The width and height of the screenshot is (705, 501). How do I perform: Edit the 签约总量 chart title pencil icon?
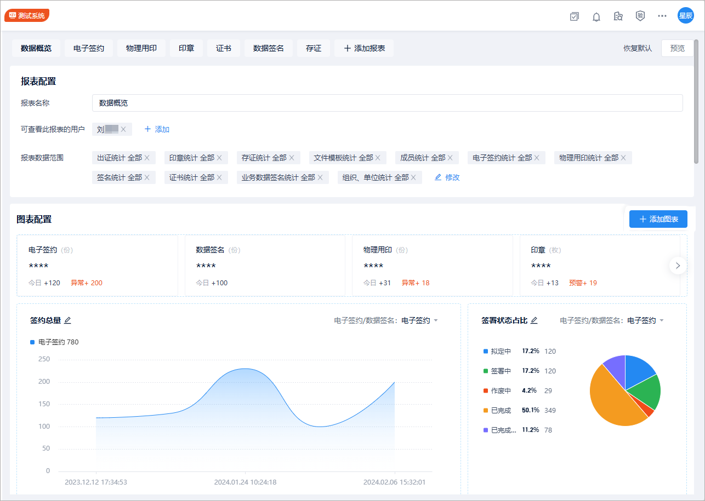click(67, 320)
